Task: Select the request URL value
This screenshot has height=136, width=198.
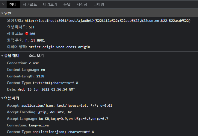Action: (x=108, y=21)
